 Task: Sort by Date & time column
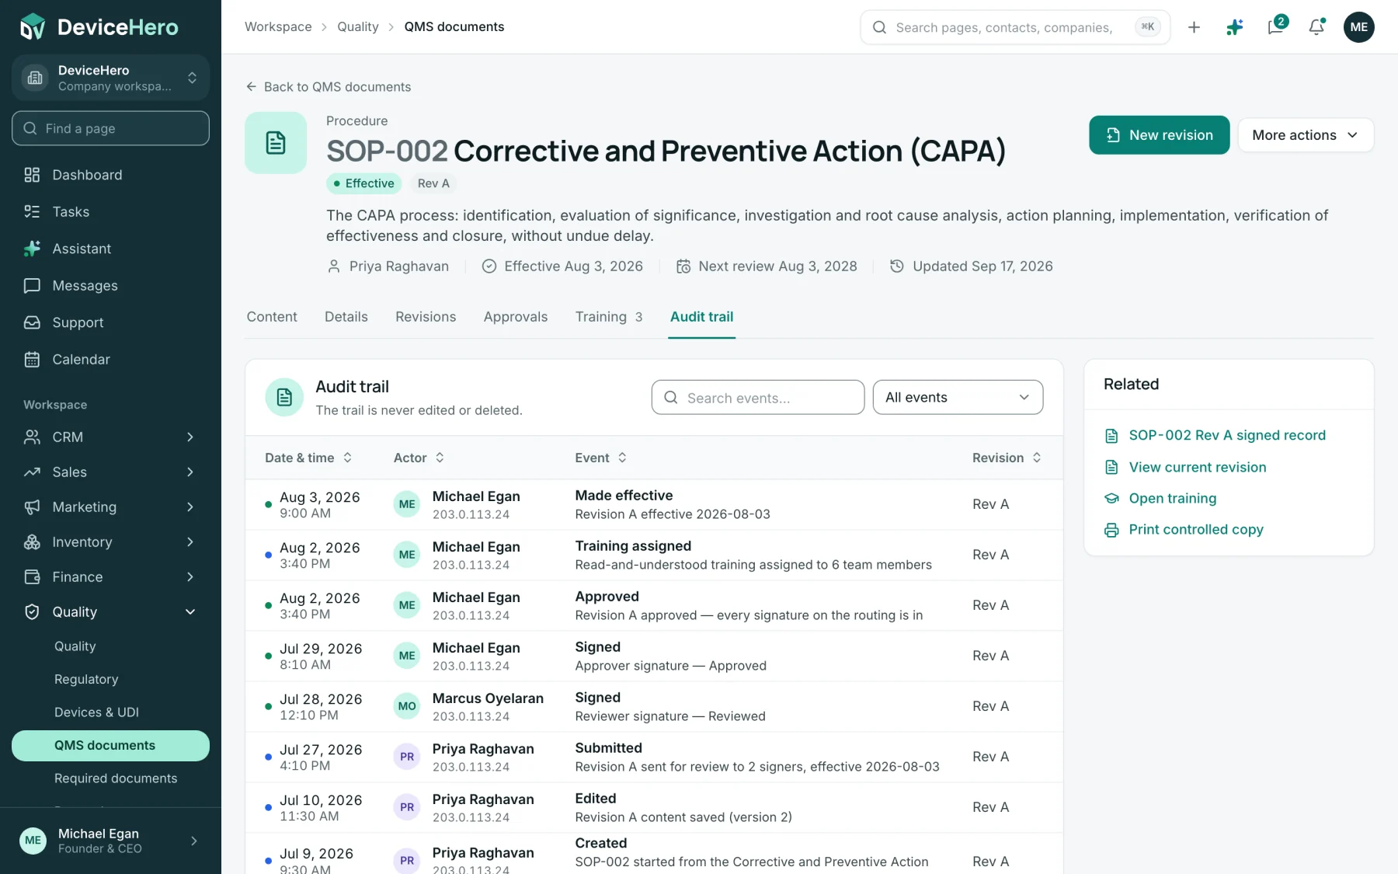click(308, 458)
